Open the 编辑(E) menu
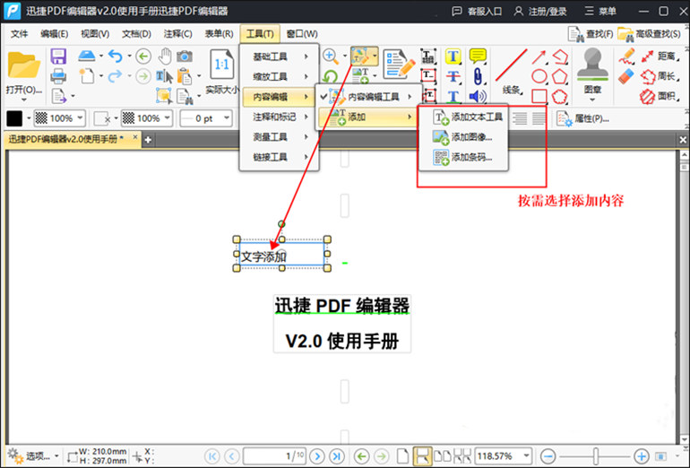690x468 pixels. 54,34
